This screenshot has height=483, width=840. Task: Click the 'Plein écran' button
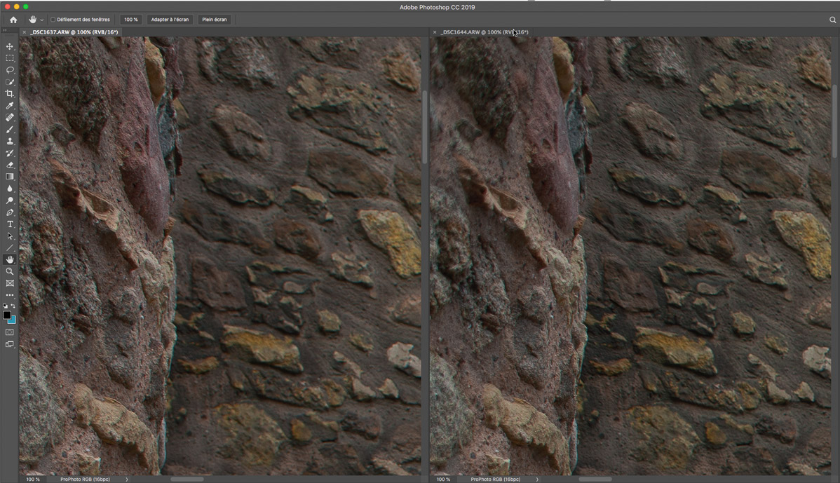[215, 20]
